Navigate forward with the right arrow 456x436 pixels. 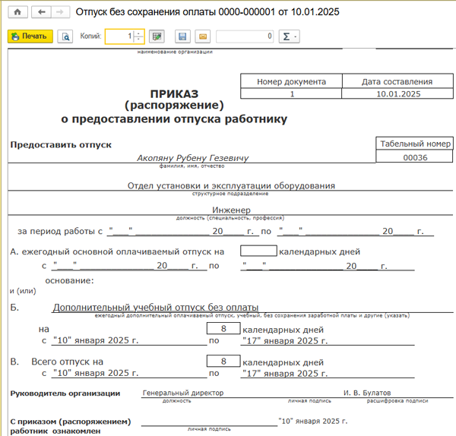[x=60, y=12]
